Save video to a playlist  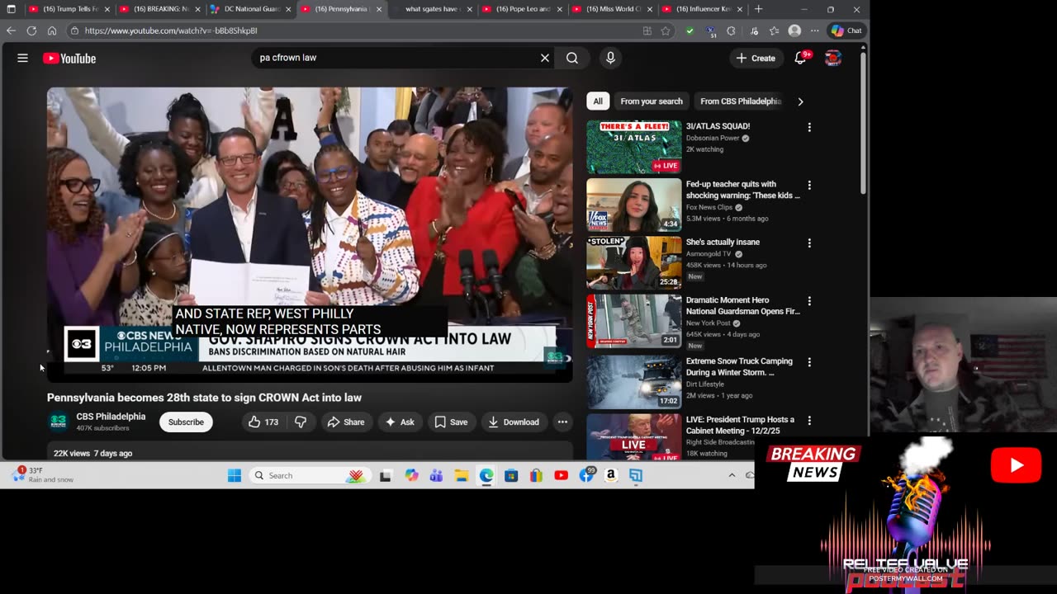coord(451,422)
